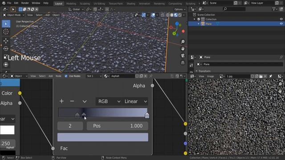Click the outliner filter funnel icon
Viewport: 285px width, 160px height.
point(274,9)
